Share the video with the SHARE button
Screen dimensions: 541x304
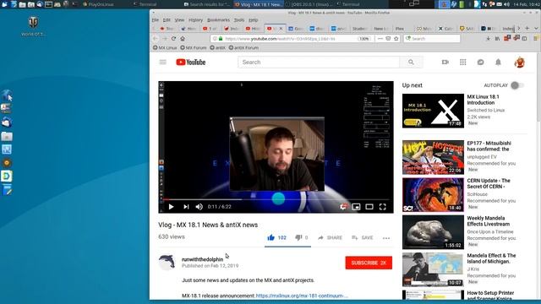[x=331, y=238]
